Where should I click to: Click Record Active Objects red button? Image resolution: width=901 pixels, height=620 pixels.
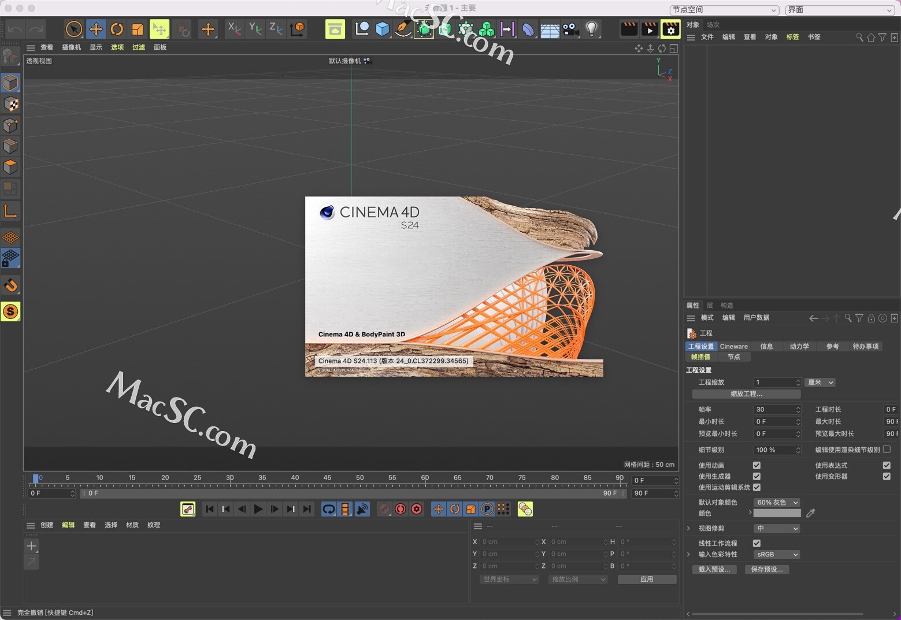384,509
